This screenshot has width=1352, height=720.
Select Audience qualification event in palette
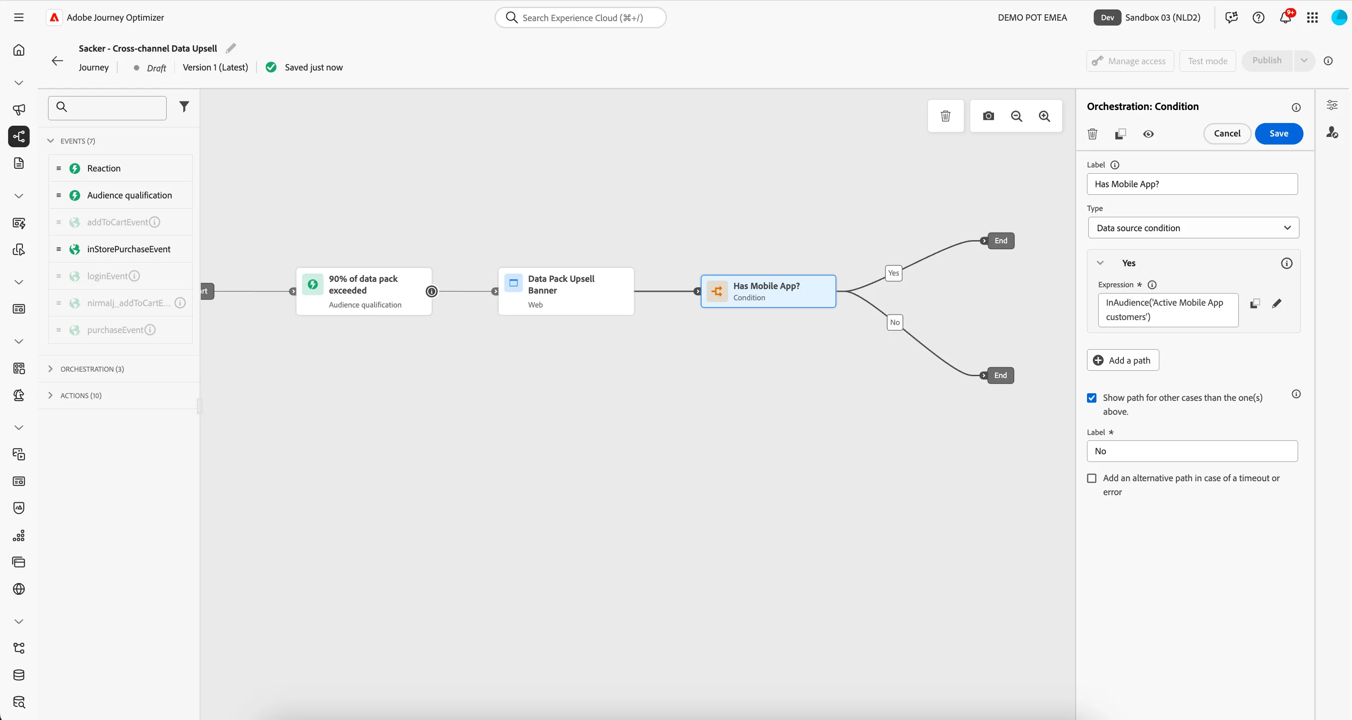(121, 195)
